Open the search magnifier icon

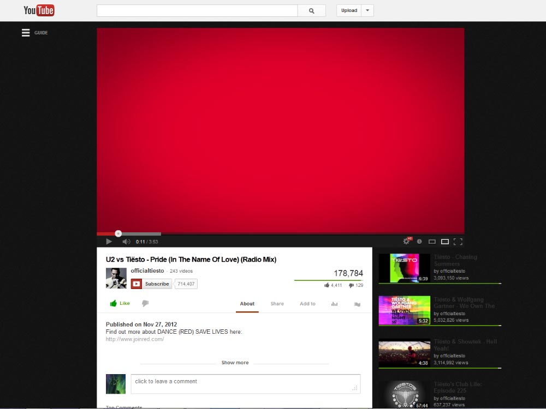click(x=311, y=10)
